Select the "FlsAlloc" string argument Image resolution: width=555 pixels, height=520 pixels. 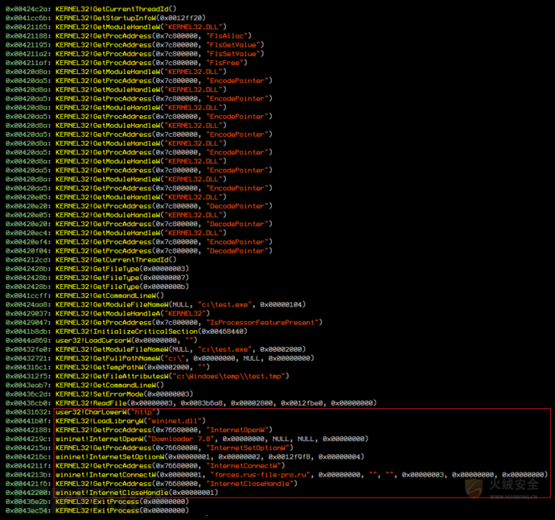tap(228, 35)
